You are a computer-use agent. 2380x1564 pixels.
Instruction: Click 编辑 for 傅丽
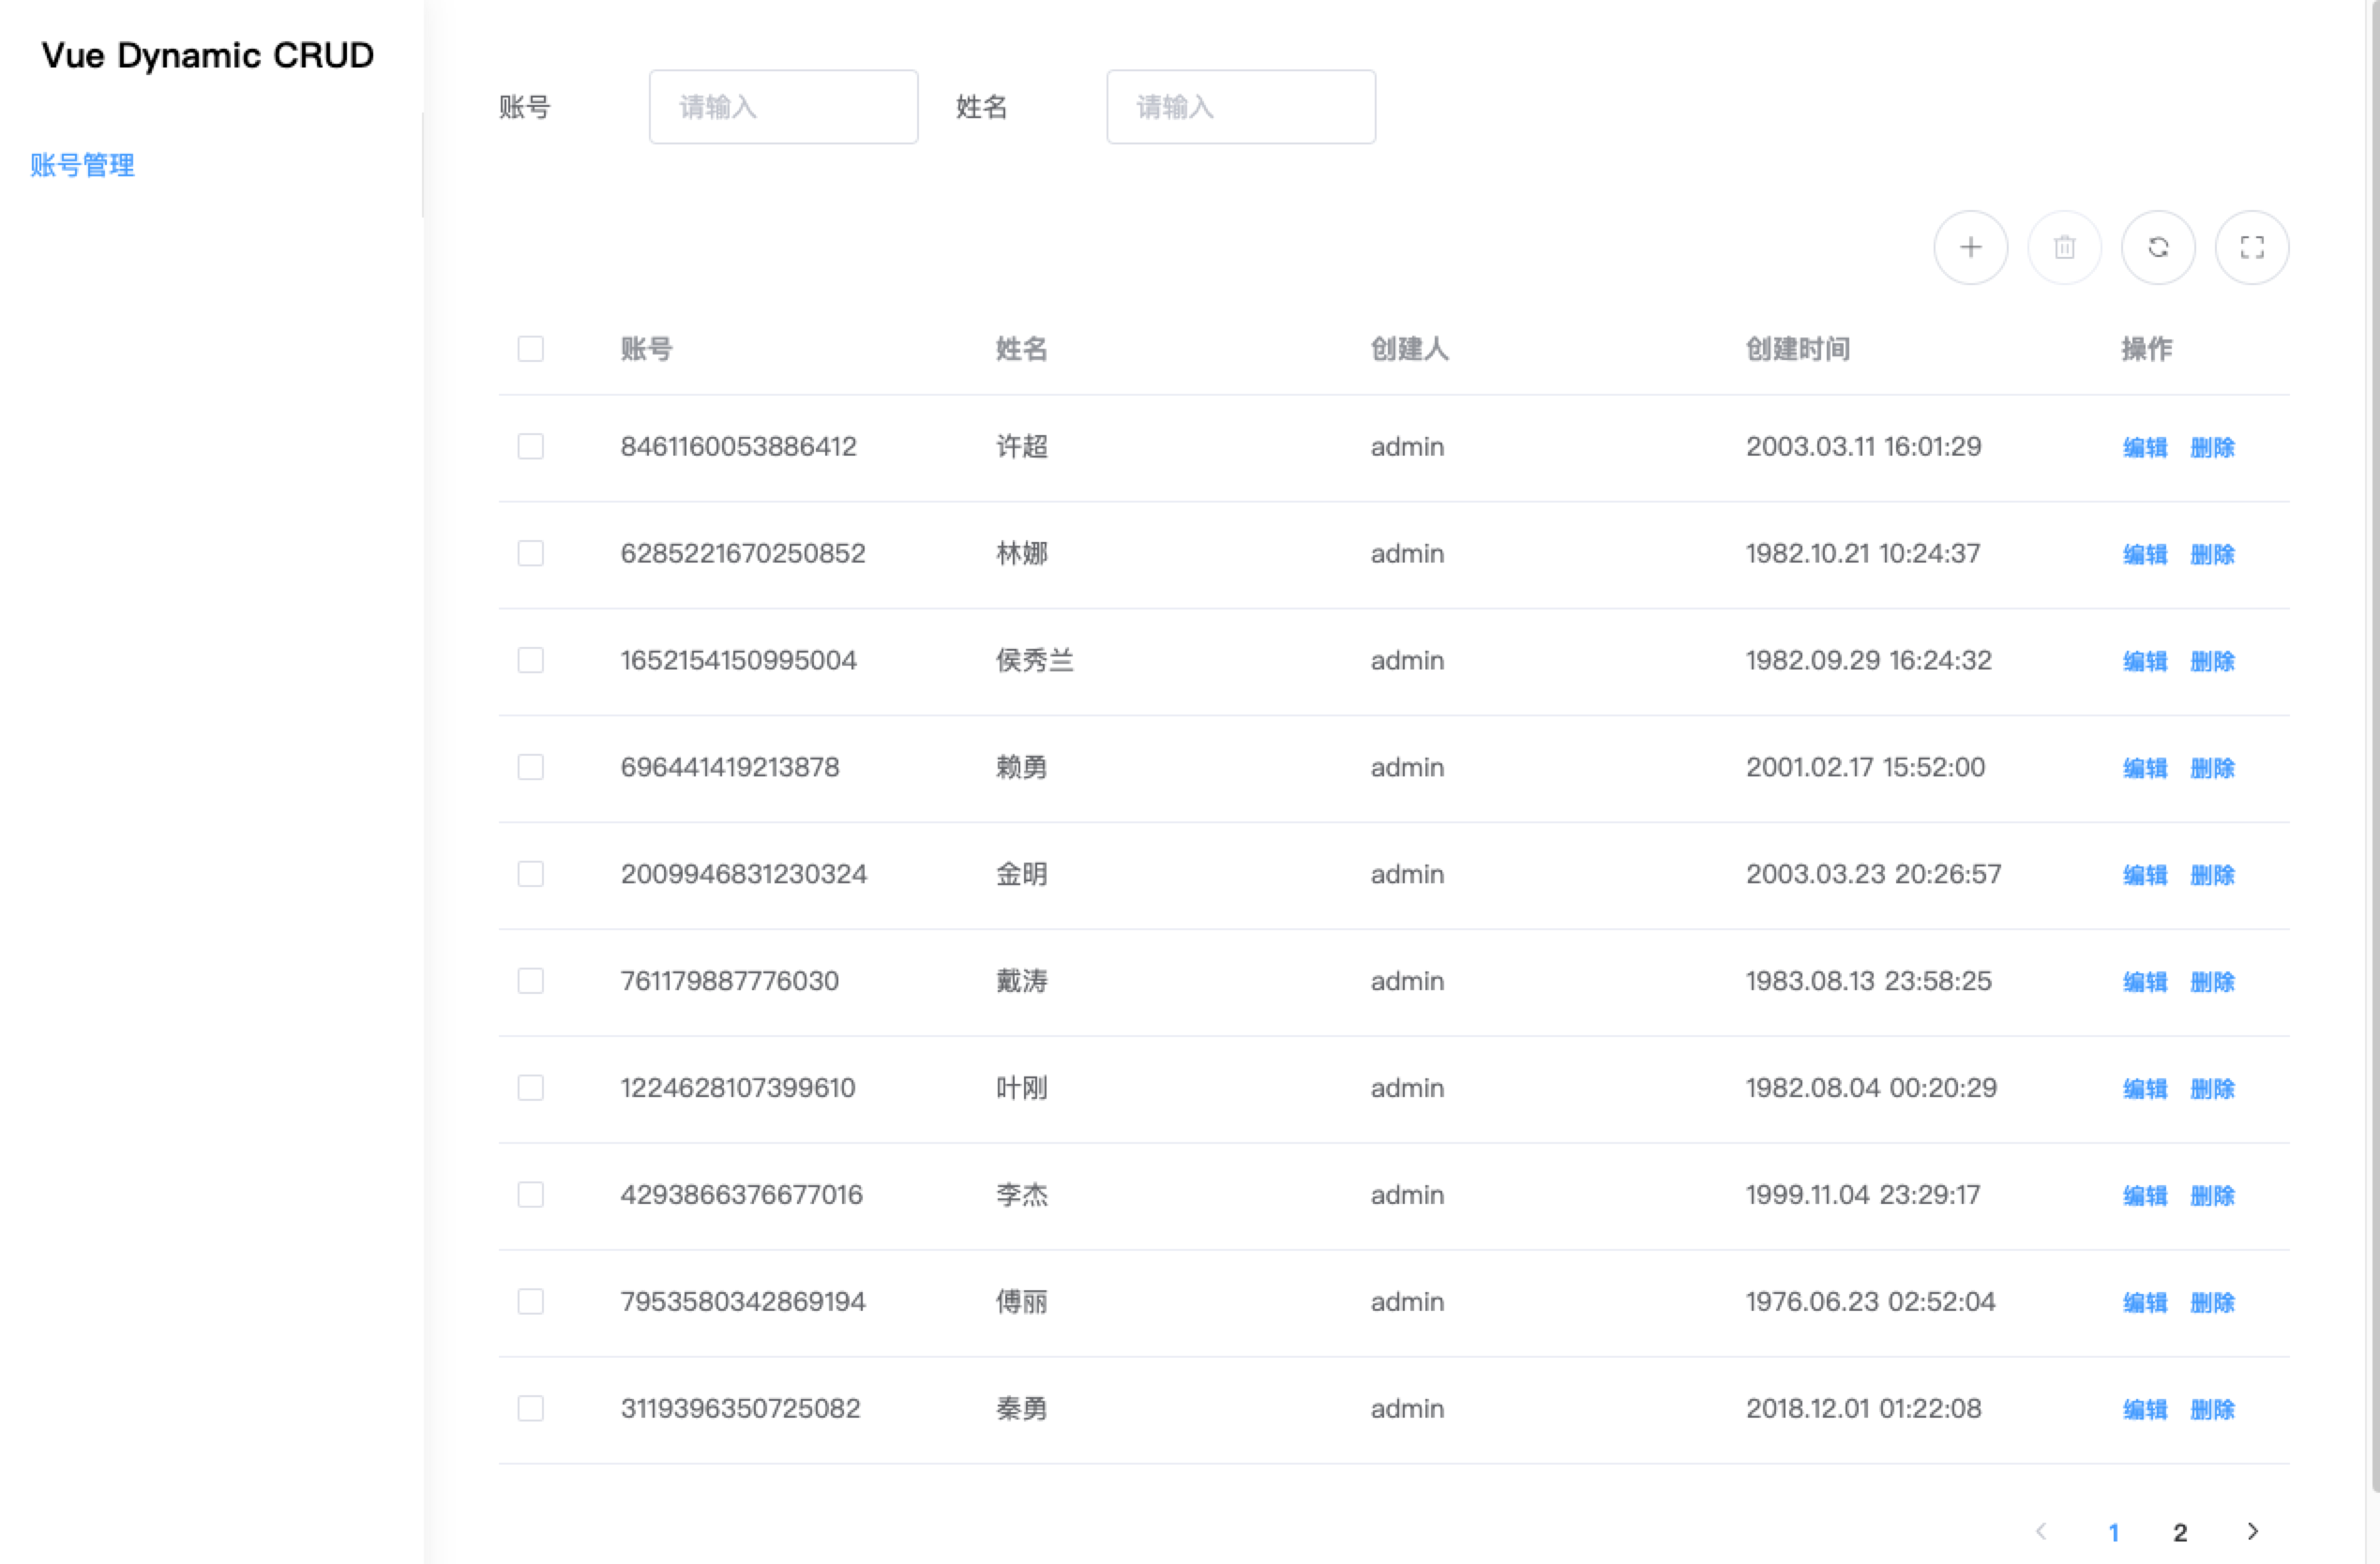pyautogui.click(x=2144, y=1302)
